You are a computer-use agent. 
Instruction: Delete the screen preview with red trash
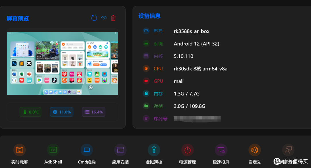pos(113,18)
